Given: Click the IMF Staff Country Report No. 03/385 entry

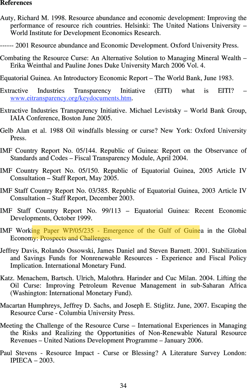Looking at the screenshot, I should 123,194.
